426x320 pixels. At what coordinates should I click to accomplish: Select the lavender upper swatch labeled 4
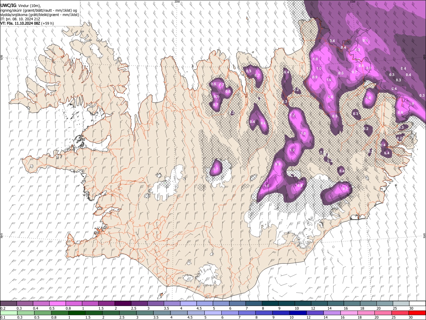click(188, 303)
